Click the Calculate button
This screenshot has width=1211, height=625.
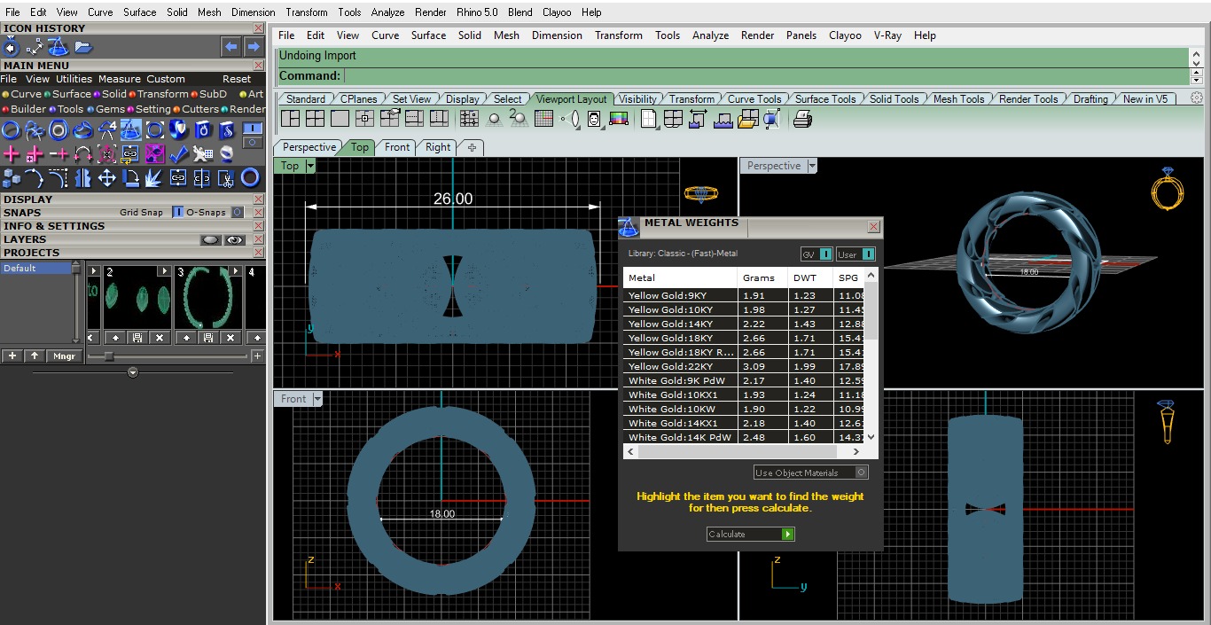pyautogui.click(x=750, y=534)
